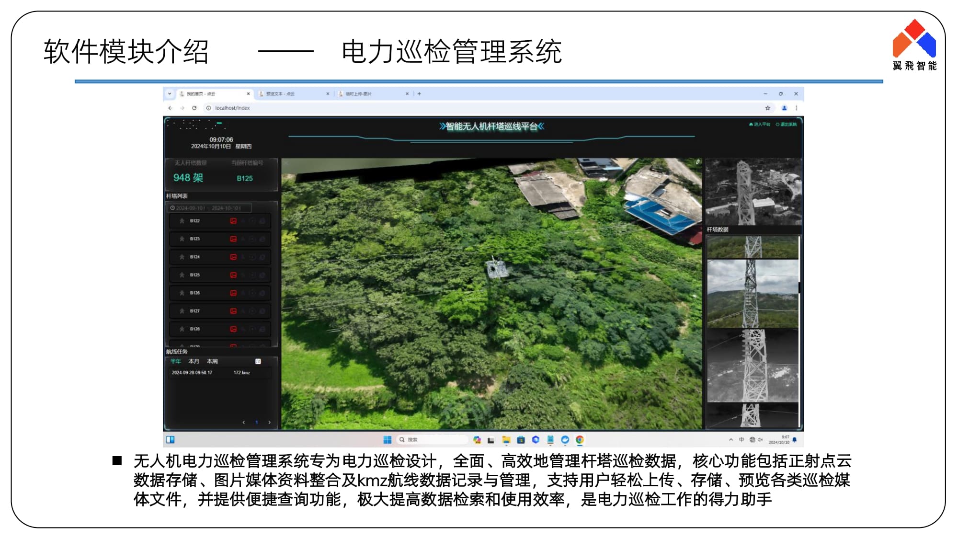Reload the localhost page
This screenshot has width=958, height=539.
[194, 108]
